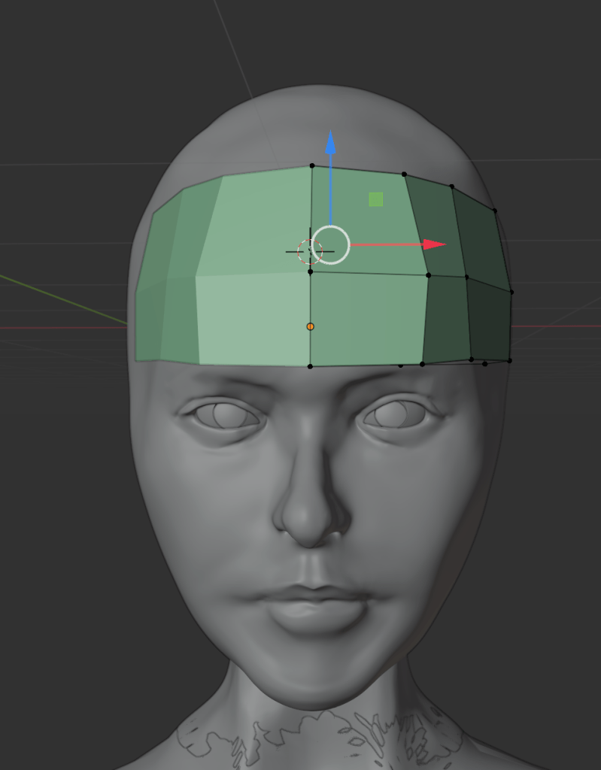Select the middle seam vertex below the 3D cursor

click(x=310, y=271)
